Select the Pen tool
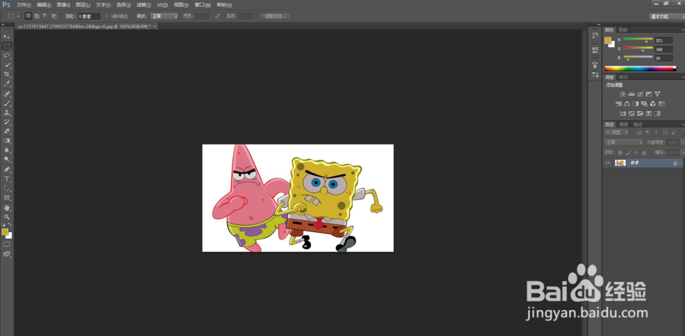 [x=7, y=170]
